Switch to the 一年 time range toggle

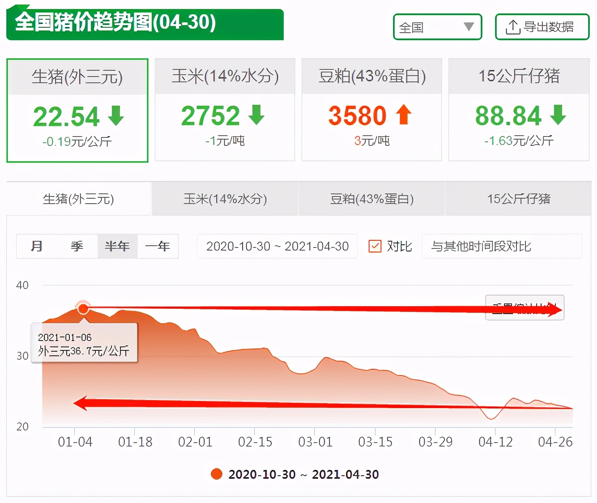pos(158,246)
